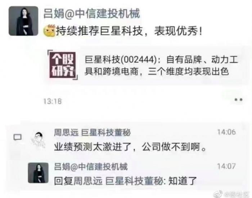Open 周思远's sketch-style avatar
252x198 pixels.
click(38, 140)
